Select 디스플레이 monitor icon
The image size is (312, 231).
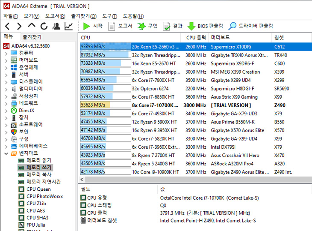[x=14, y=82]
